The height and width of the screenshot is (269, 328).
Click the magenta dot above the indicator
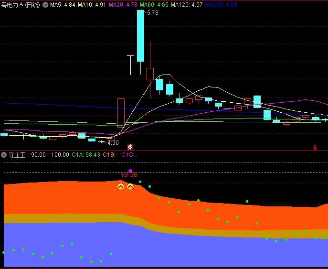click(x=130, y=171)
